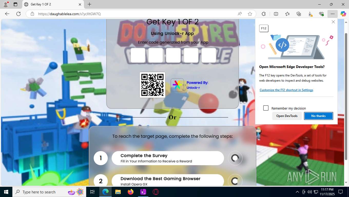The image size is (349, 197).
Task: View site information lock icon
Action: 32,14
